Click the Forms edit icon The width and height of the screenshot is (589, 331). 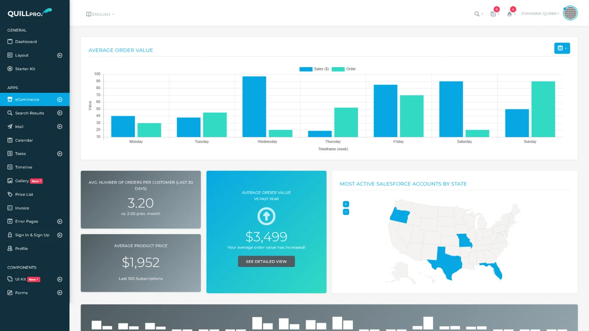(x=10, y=293)
